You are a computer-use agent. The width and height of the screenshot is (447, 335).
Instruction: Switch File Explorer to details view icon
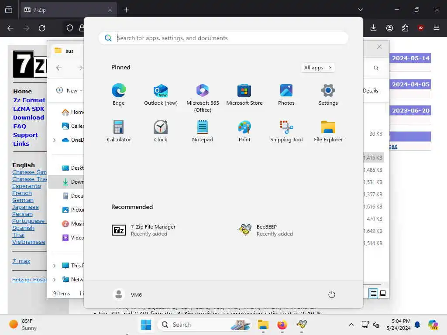tap(373, 293)
